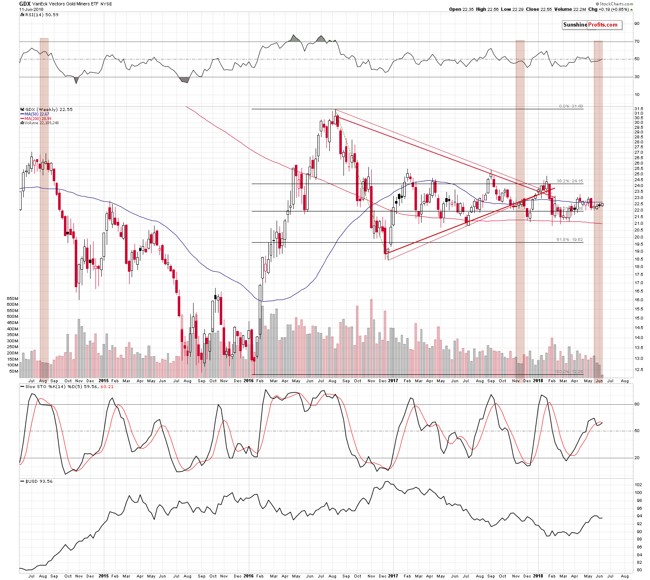Click the 31.5 price on GDX axis
The image size is (650, 580).
(638, 109)
